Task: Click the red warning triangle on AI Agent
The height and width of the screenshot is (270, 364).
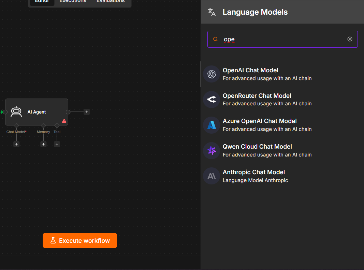Action: coord(64,121)
